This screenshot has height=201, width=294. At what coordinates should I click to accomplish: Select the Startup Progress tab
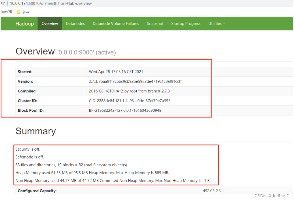[x=186, y=23]
